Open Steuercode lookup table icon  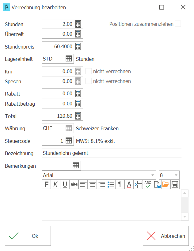tap(69, 141)
